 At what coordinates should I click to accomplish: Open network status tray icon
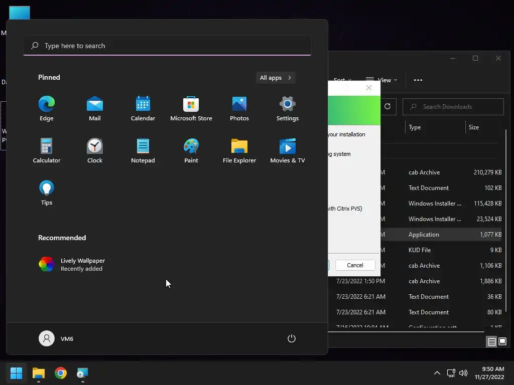(451, 373)
